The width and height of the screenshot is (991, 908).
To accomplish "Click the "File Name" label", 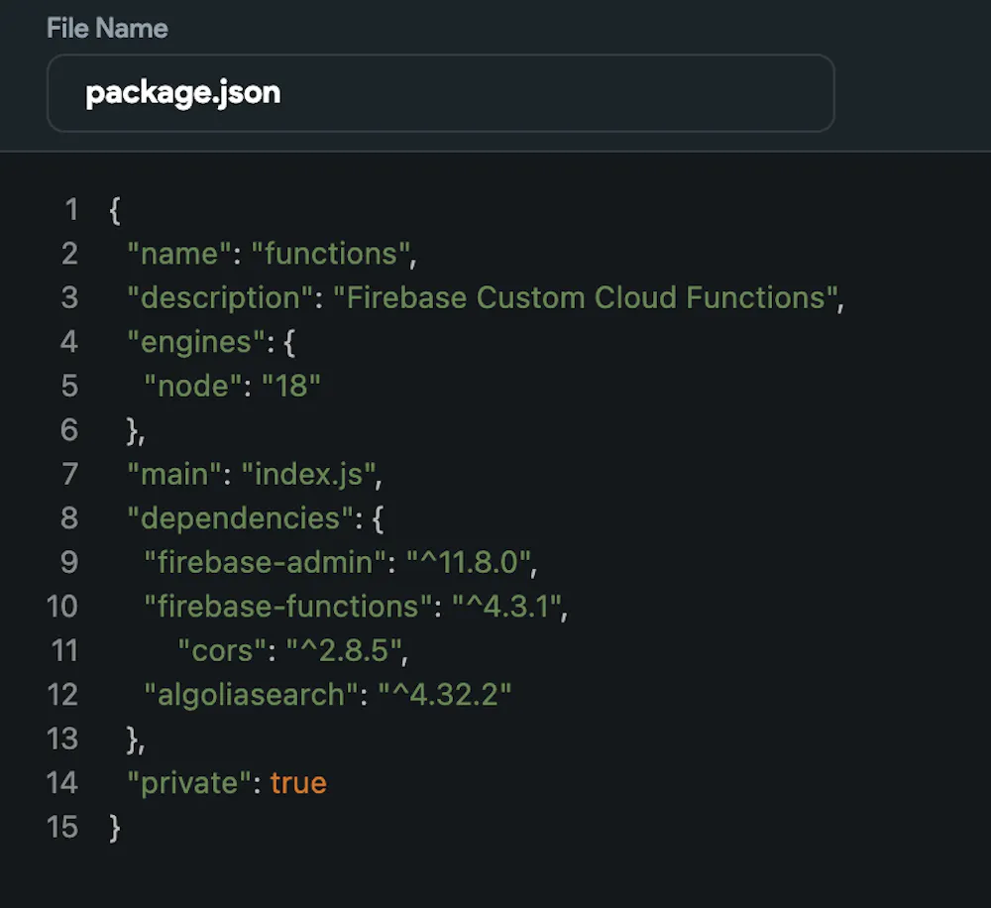I will tap(107, 29).
